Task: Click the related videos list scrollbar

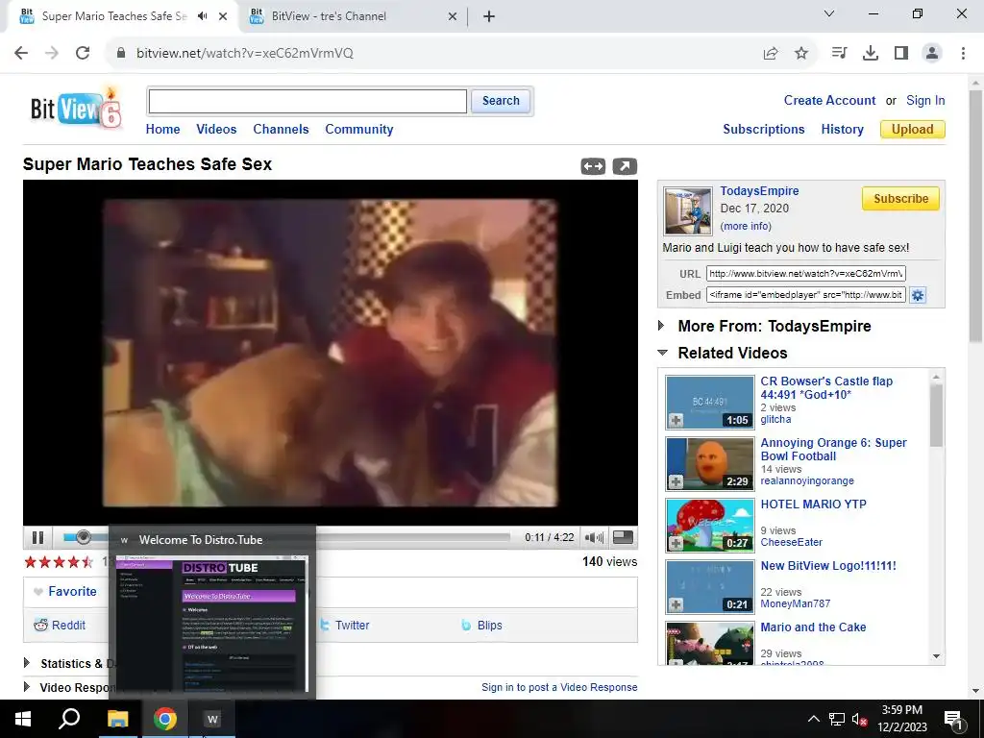Action: click(x=936, y=414)
